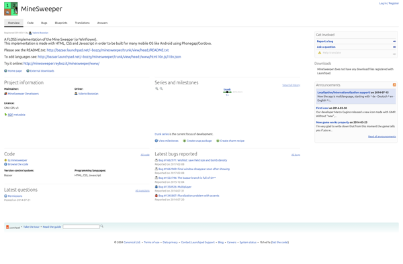This screenshot has height=264, width=403.
Task: Open Data privacy footer link
Action: pos(170,242)
